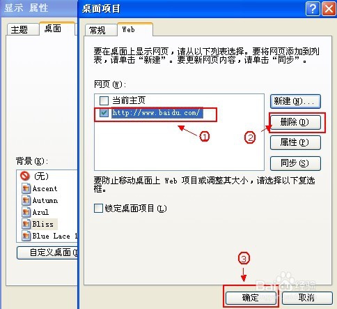The width and height of the screenshot is (337, 309).
Task: Select the http://www.baidu.com/ list entry
Action: [157, 113]
